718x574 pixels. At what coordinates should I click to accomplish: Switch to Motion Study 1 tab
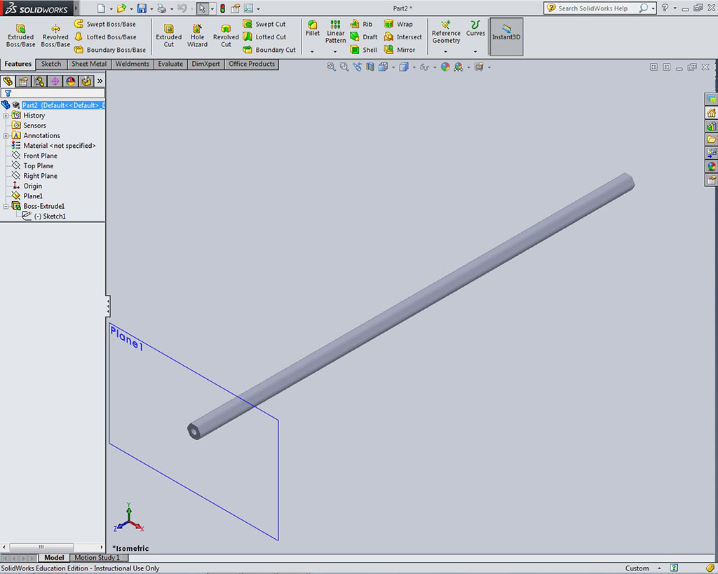[97, 558]
